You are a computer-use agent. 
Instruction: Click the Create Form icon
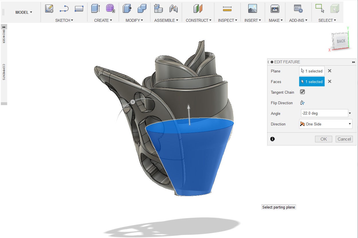click(110, 9)
